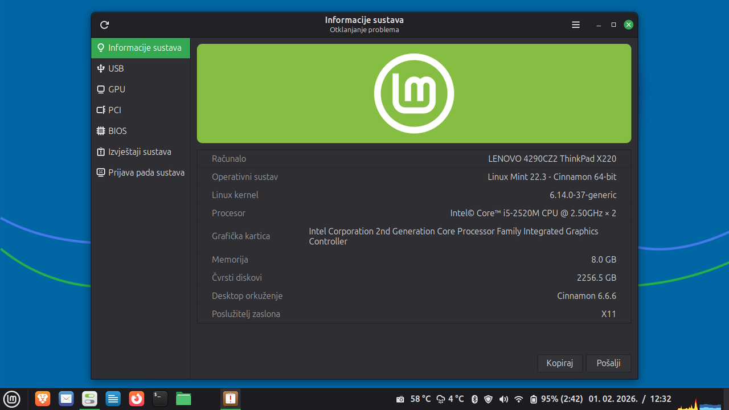The height and width of the screenshot is (410, 729).
Task: Open the USB sidebar section
Action: (141, 68)
